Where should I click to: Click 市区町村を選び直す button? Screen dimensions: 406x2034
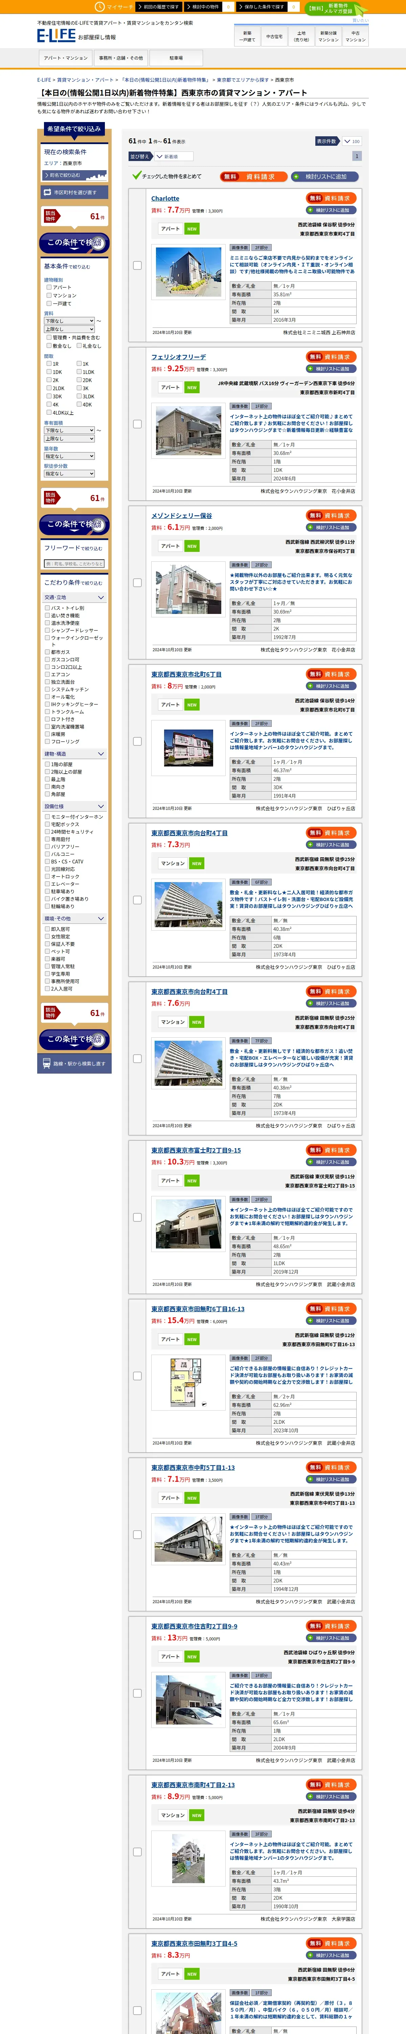point(74,192)
